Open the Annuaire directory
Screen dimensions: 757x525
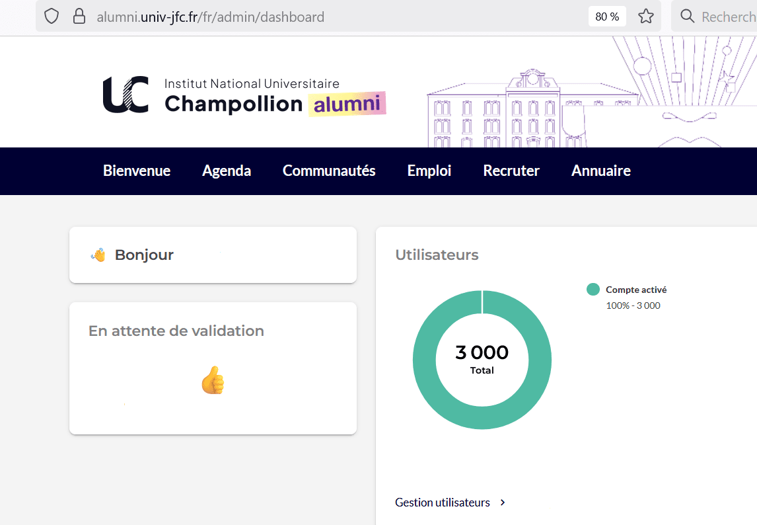[601, 171]
